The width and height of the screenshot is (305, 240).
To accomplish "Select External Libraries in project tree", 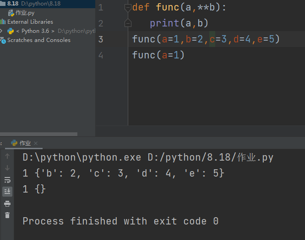I will 30,22.
